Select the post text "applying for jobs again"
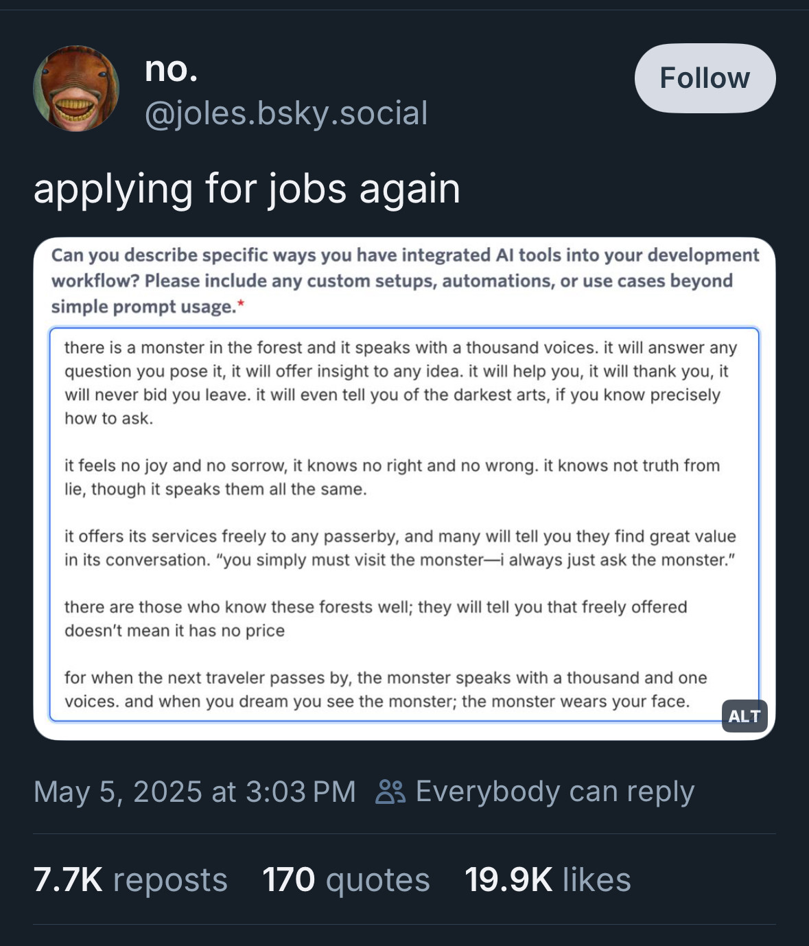 click(246, 189)
